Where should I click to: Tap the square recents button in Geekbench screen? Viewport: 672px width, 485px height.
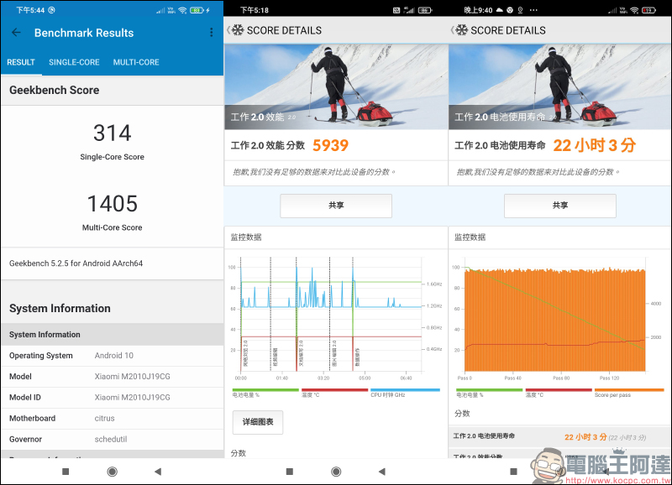(66, 472)
